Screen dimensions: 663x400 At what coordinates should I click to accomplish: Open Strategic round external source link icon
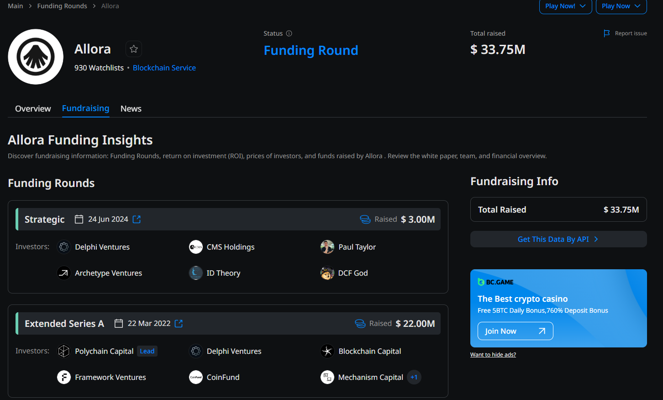click(137, 219)
